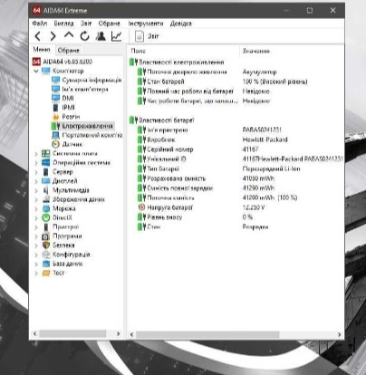Click the Конфігурація tree icon
Viewport: 366px width, 375px height.
[46, 255]
